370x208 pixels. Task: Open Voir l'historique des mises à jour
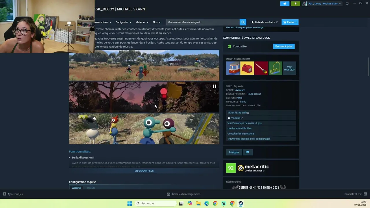pyautogui.click(x=245, y=123)
